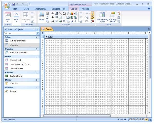The height and width of the screenshot is (124, 154).
Task: Select the basAge module
Action: [14, 91]
